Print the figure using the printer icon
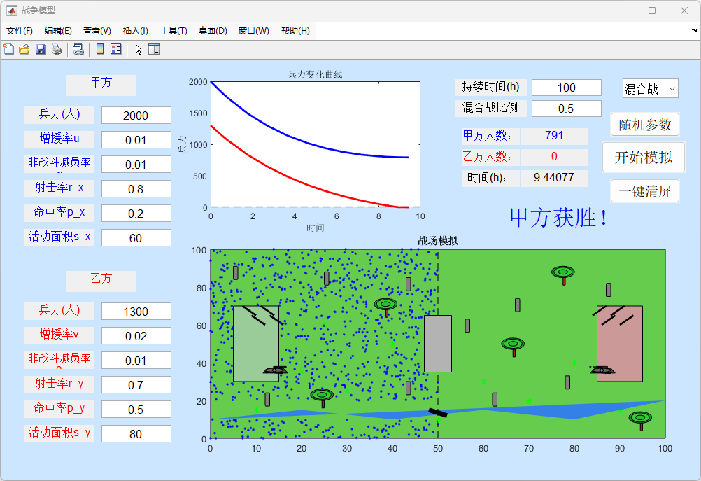The image size is (701, 481). 56,49
